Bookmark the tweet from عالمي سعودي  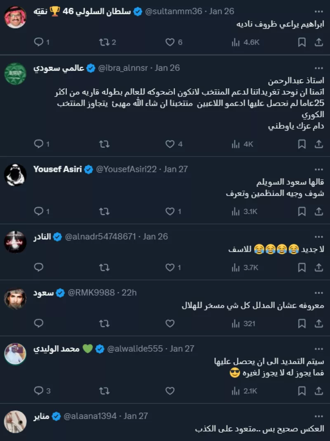[302, 144]
